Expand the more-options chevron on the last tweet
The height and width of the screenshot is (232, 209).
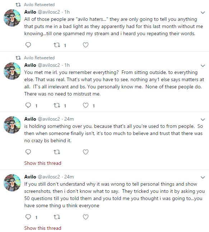point(203,177)
